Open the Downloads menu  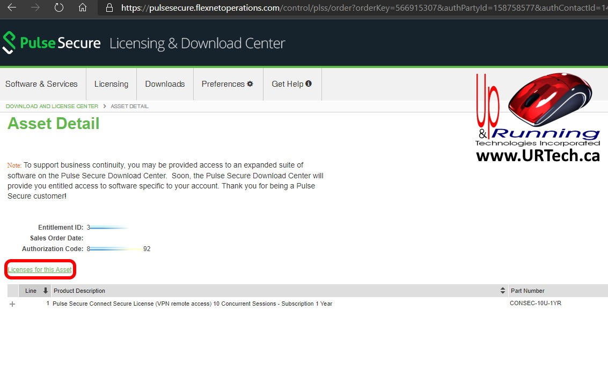point(165,84)
